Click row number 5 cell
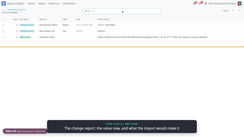244x137 pixels. (x=17, y=37)
